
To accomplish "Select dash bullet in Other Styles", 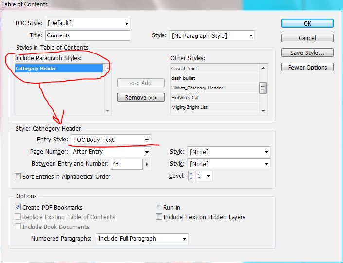I will (x=215, y=78).
